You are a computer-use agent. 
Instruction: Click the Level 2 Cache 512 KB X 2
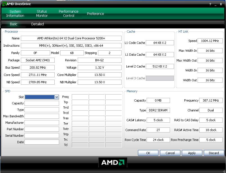160,66
